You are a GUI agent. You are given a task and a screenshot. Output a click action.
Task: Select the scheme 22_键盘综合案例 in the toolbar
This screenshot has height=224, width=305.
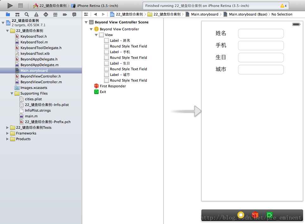(50, 6)
